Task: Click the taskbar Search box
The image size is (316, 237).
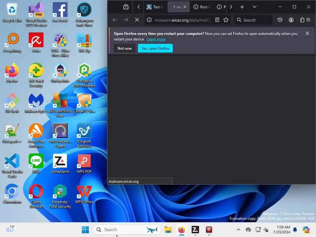Action: 127,230
